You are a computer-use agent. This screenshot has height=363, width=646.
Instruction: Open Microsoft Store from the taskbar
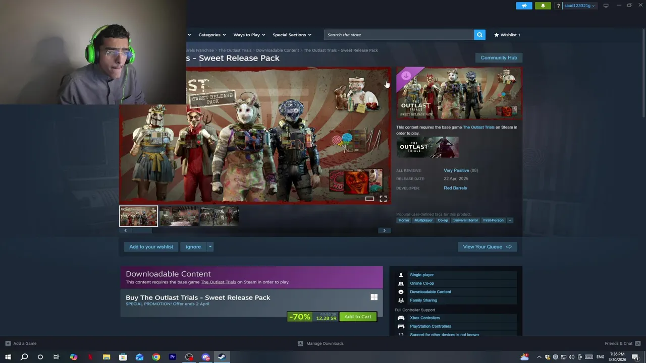coord(123,357)
